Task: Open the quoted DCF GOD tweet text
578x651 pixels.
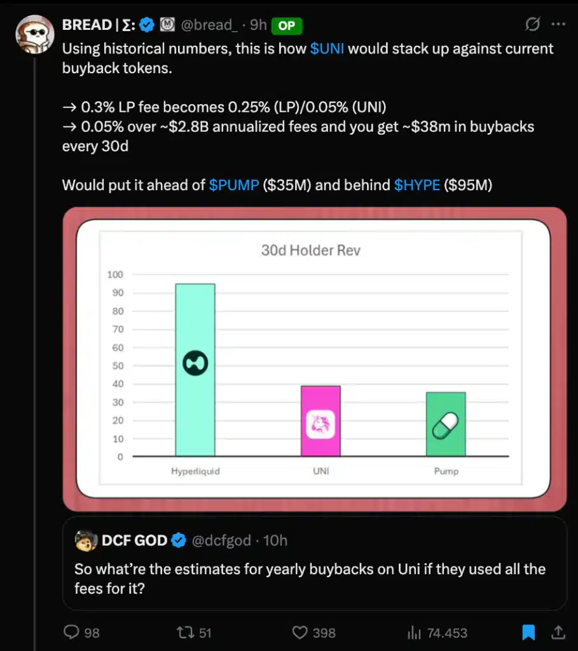Action: coord(310,579)
